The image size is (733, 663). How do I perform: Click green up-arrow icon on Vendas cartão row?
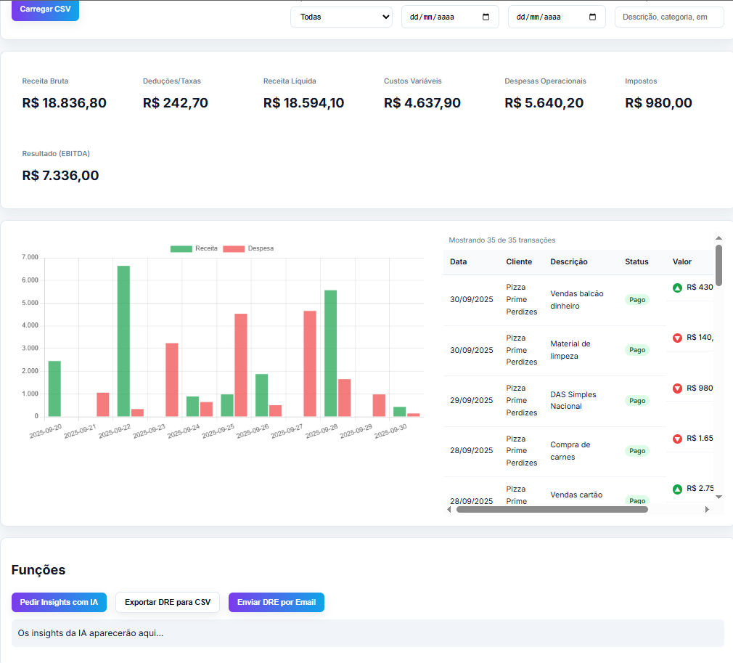pyautogui.click(x=677, y=489)
